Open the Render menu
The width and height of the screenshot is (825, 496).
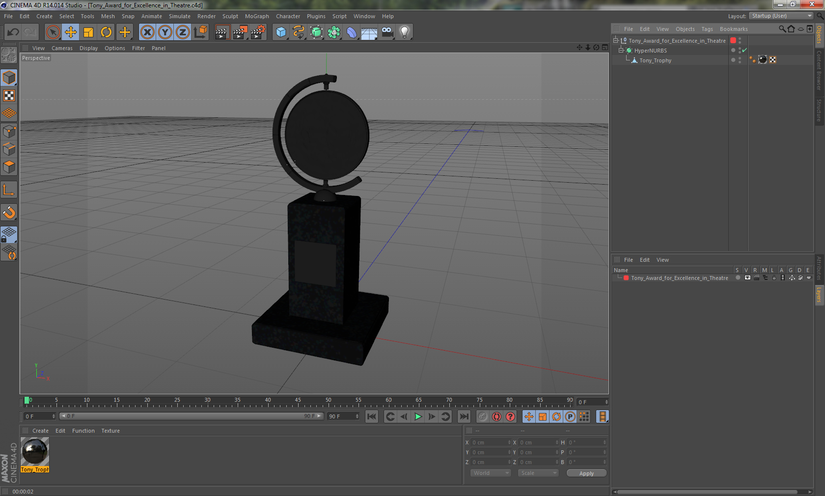(206, 16)
